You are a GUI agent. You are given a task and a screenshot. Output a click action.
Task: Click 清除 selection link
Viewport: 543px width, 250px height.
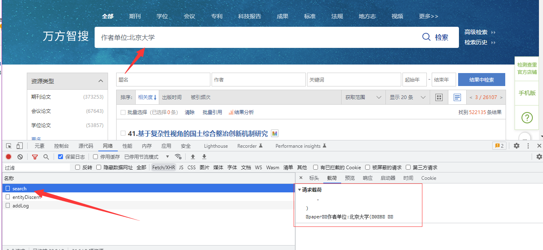190,112
